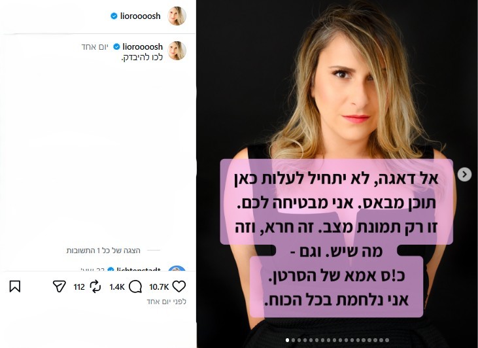
Task: Click liooooosh username in caption
Action: coord(143,46)
